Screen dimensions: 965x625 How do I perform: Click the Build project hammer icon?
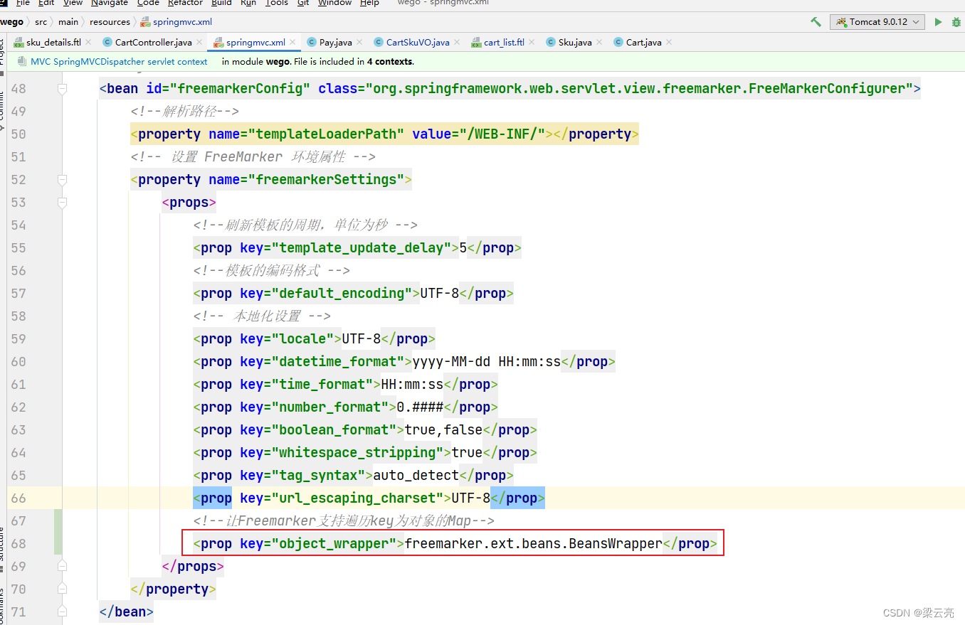pos(816,22)
